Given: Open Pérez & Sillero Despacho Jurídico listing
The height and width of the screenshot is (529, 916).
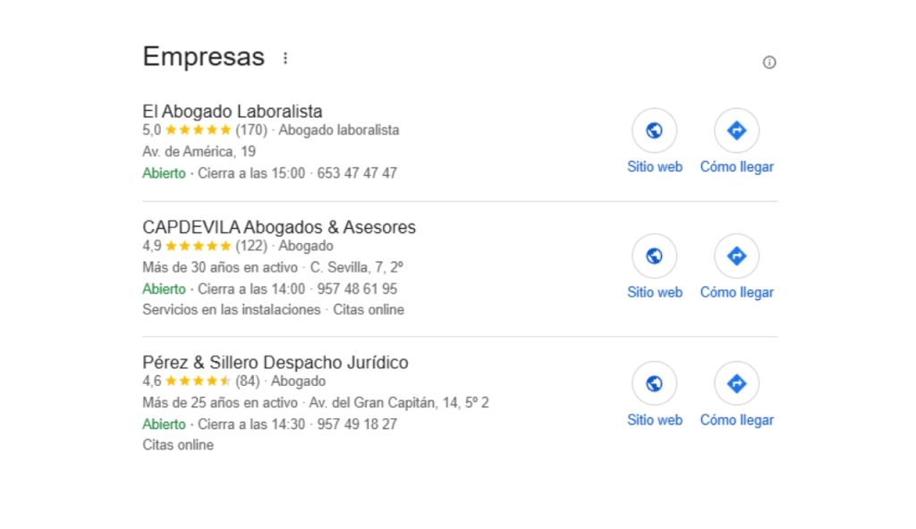Looking at the screenshot, I should pyautogui.click(x=276, y=363).
